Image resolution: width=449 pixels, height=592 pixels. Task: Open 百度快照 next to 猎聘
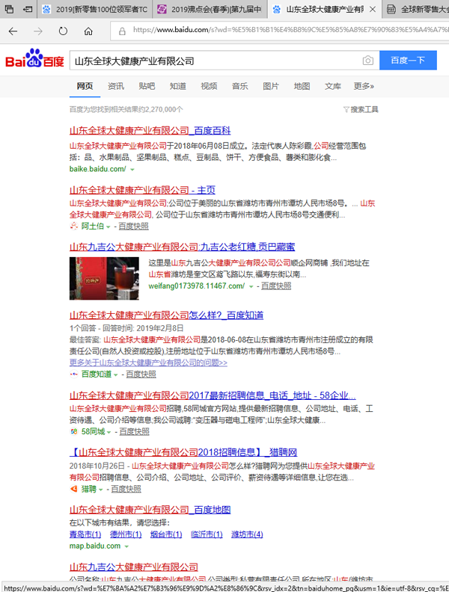[126, 489]
